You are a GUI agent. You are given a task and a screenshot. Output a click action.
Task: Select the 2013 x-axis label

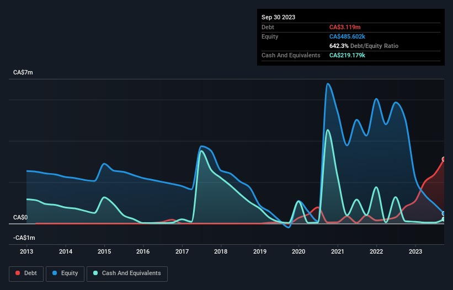(x=26, y=251)
